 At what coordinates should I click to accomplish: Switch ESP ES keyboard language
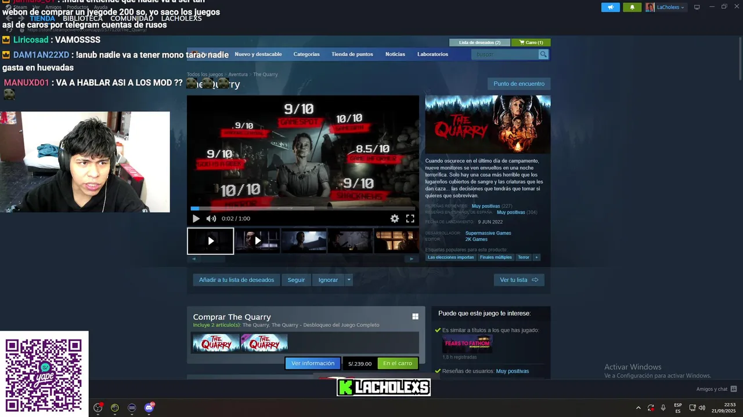pyautogui.click(x=678, y=408)
